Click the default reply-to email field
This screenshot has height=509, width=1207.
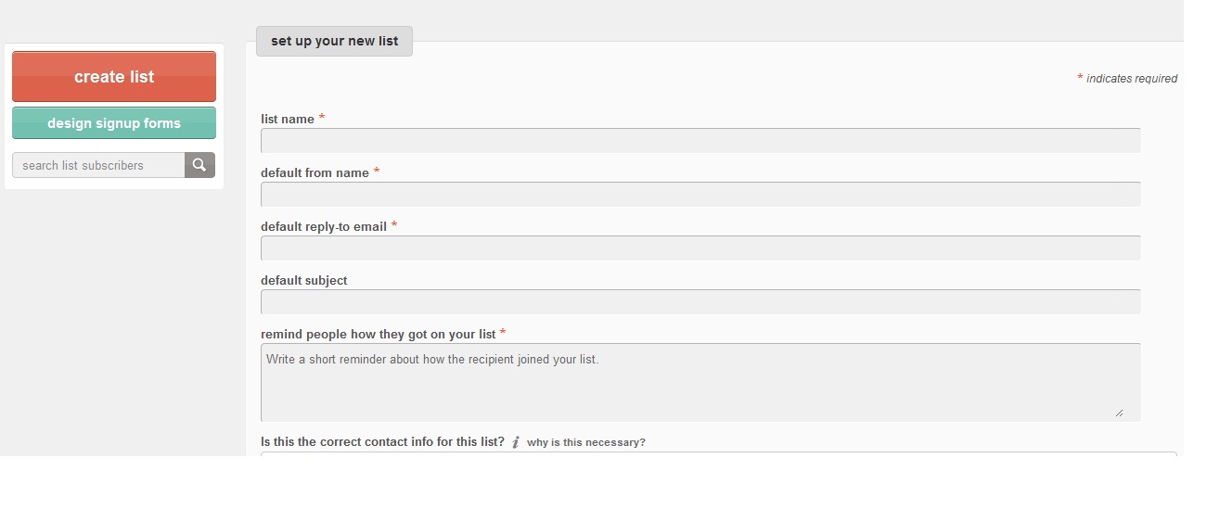pyautogui.click(x=700, y=248)
